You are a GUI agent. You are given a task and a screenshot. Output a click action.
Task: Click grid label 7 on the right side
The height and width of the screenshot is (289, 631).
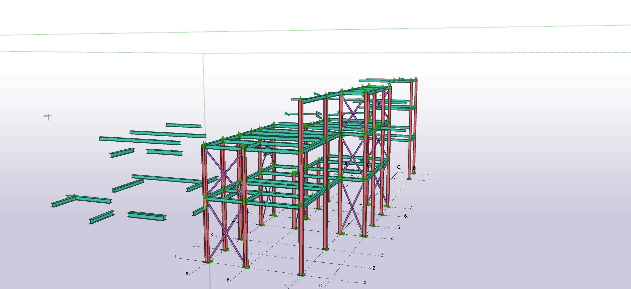[411, 207]
